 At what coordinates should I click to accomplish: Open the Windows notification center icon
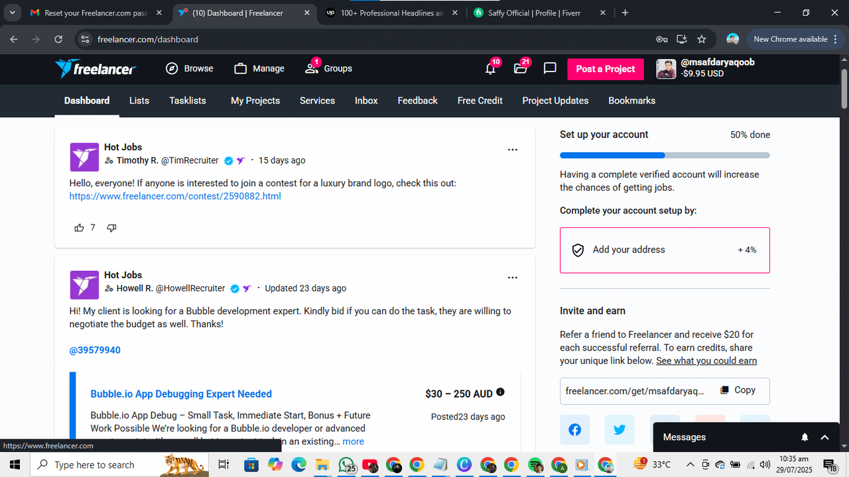829,464
